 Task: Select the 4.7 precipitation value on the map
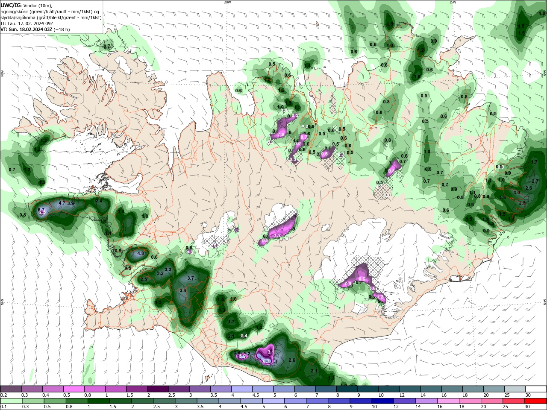pyautogui.click(x=62, y=203)
